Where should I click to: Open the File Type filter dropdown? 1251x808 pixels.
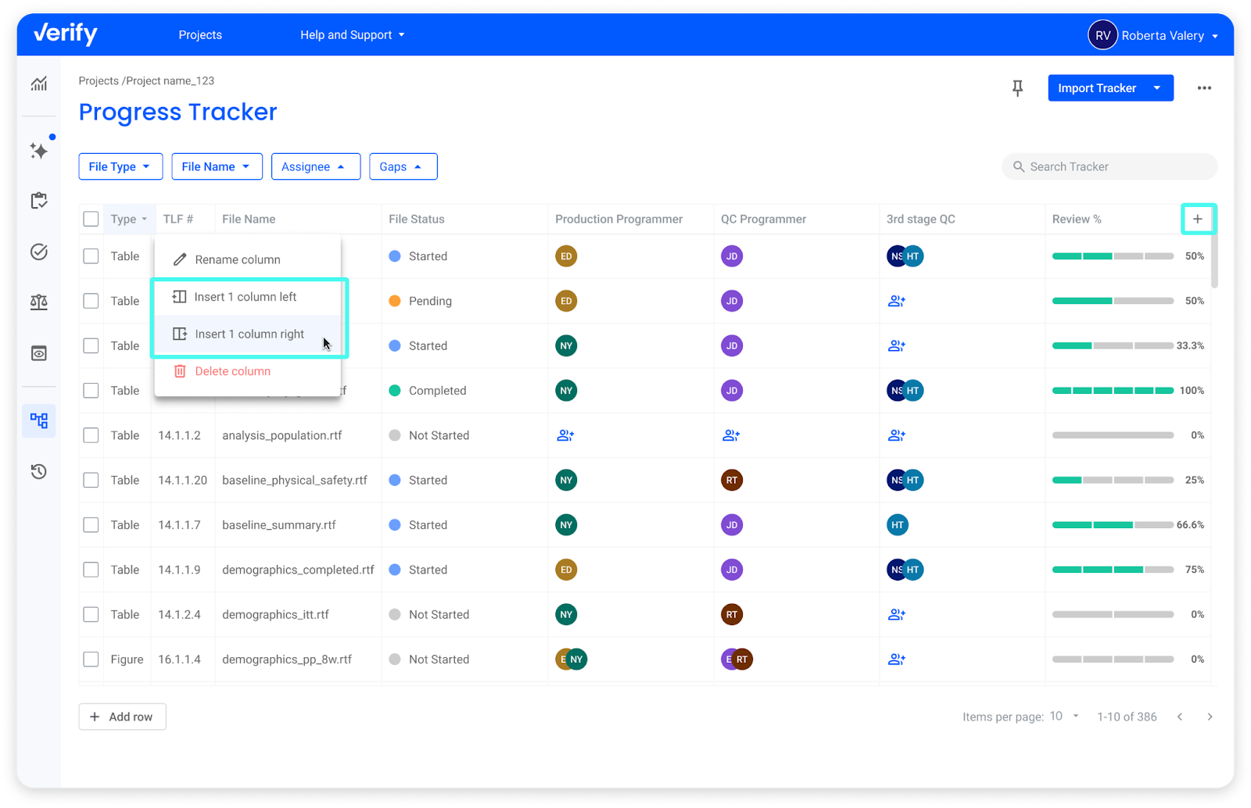[120, 166]
